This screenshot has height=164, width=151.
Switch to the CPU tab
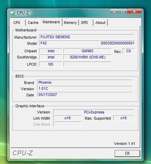(x=18, y=23)
